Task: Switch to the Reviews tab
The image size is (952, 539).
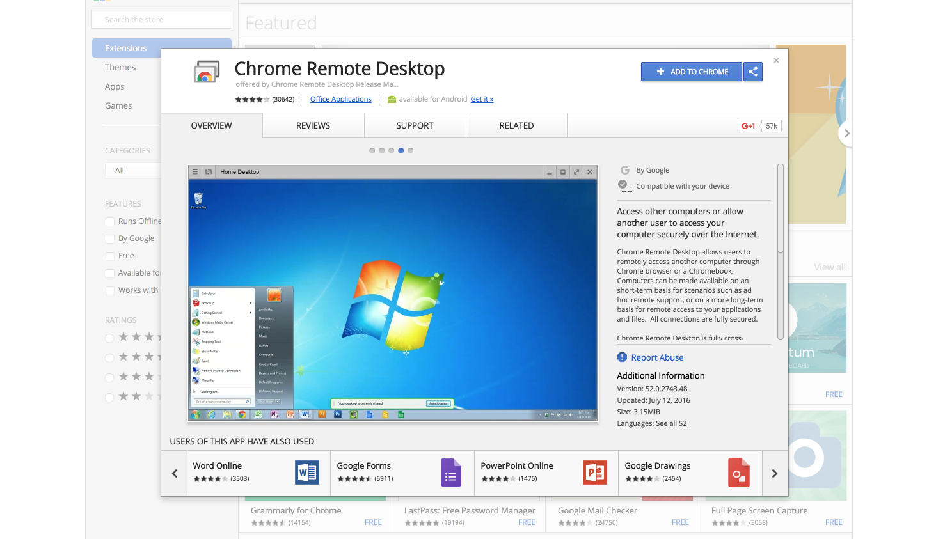Action: point(312,125)
